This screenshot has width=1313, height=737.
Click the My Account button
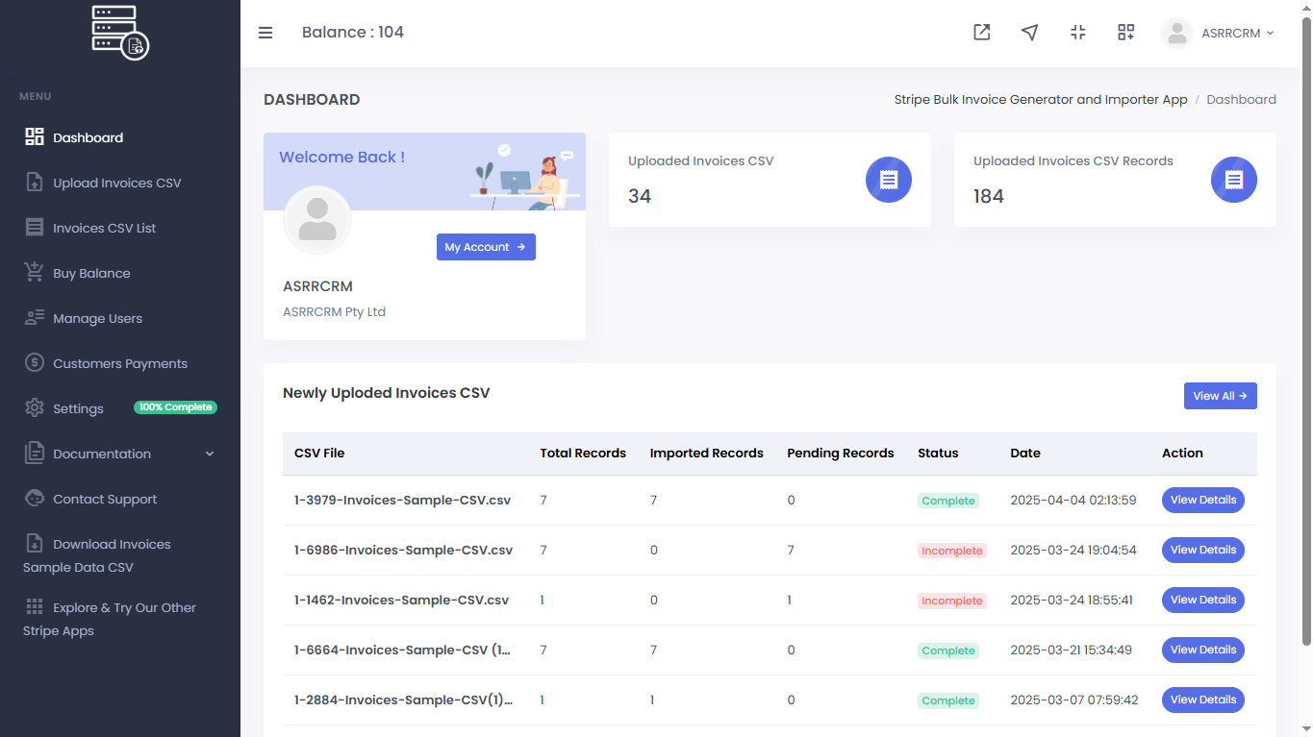pyautogui.click(x=486, y=247)
